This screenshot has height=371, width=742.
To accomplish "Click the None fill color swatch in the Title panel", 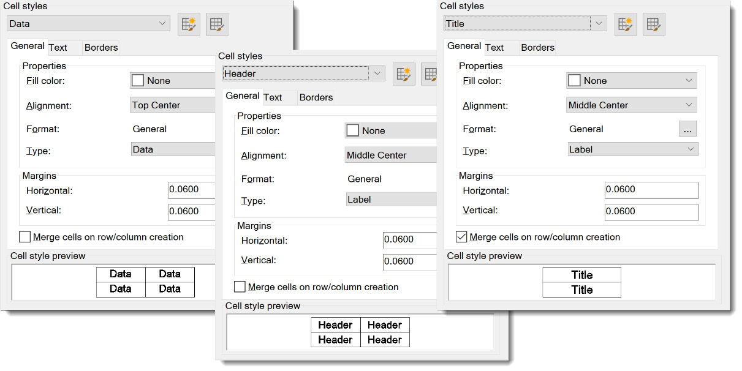I will [574, 80].
